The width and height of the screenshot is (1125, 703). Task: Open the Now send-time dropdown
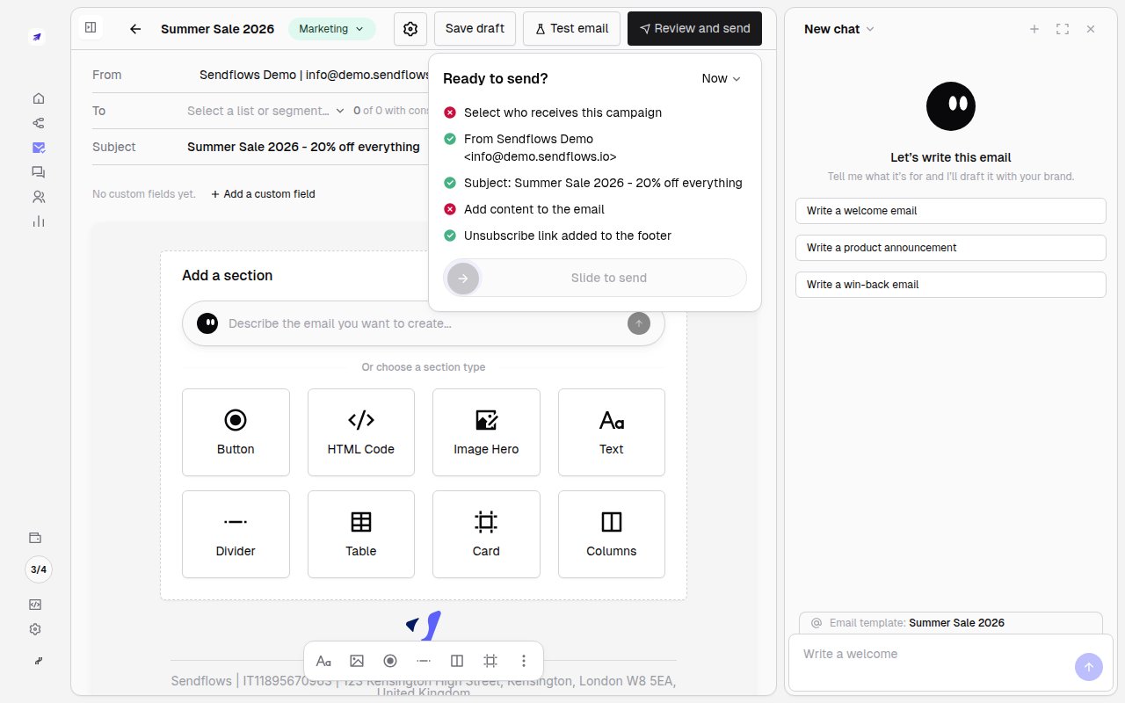click(722, 78)
